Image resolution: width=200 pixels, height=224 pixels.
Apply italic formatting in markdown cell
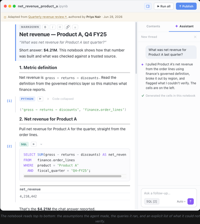click(52, 27)
